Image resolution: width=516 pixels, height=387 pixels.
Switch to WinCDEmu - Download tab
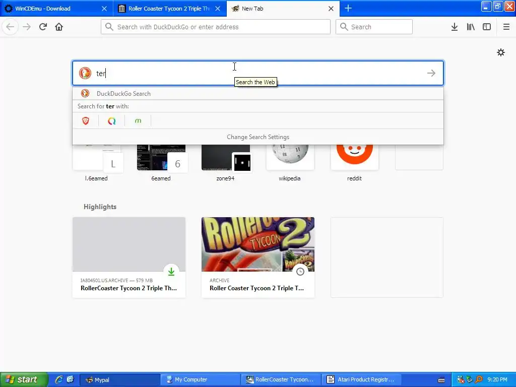(x=56, y=9)
